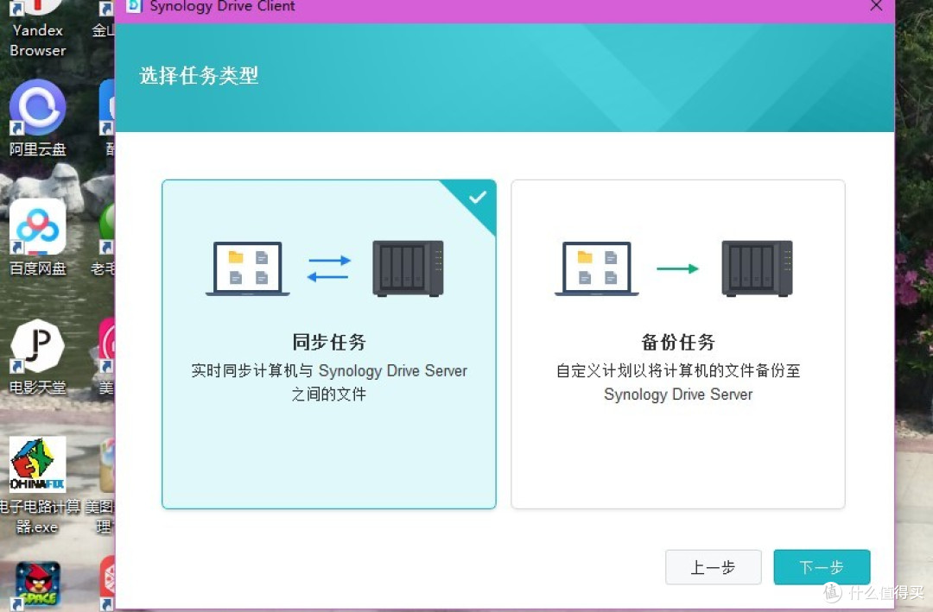The width and height of the screenshot is (933, 612).
Task: Click the Synology Drive Client title bar icon
Action: coord(135,7)
